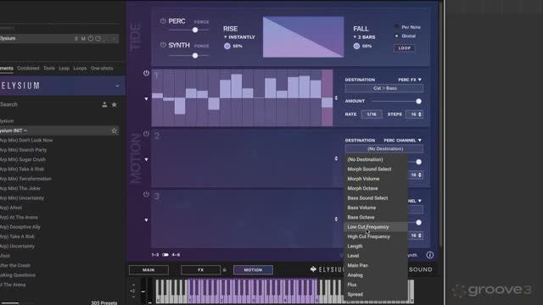
Task: Choose (No Destination) menu entry
Action: [376, 159]
